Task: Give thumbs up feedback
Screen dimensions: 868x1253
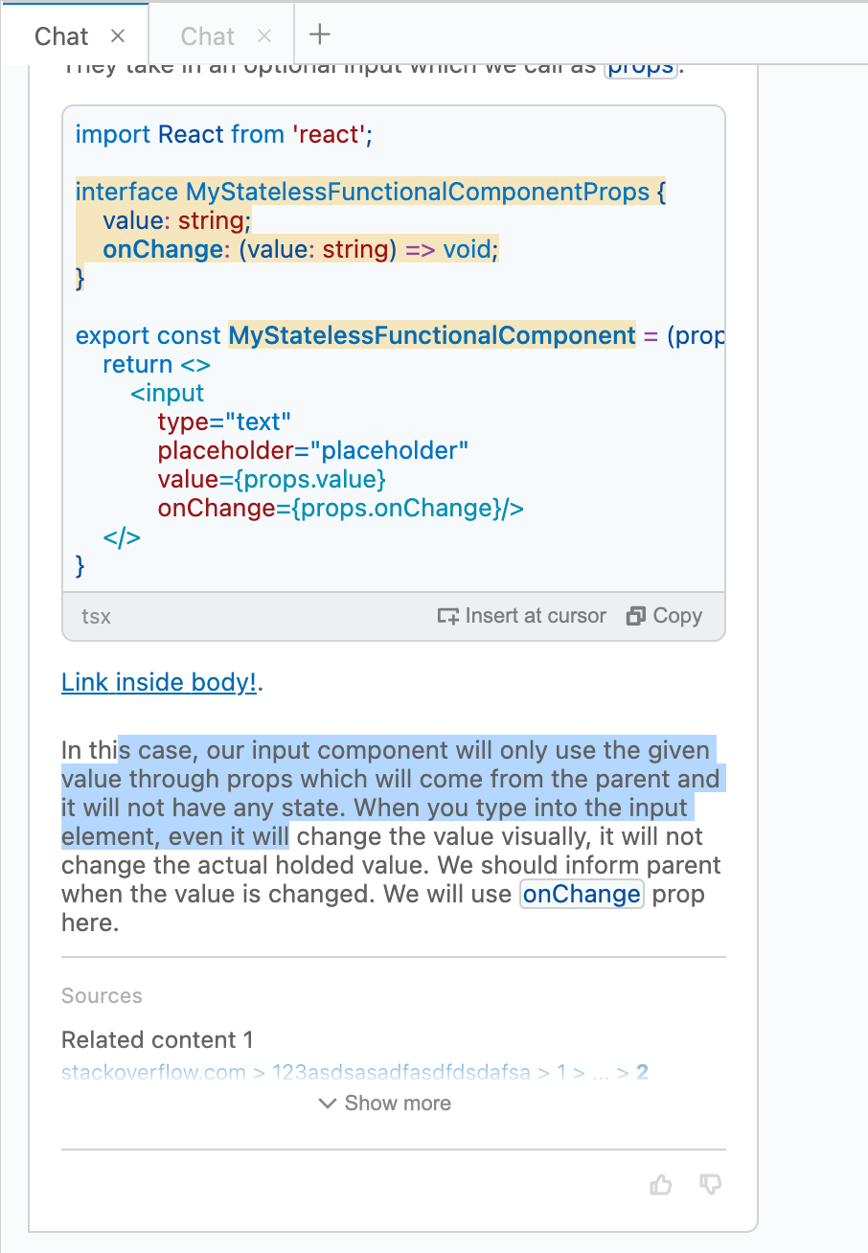Action: [661, 1185]
